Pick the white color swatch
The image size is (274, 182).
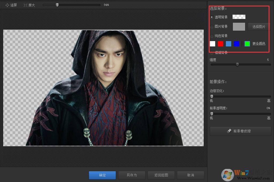coord(213,44)
